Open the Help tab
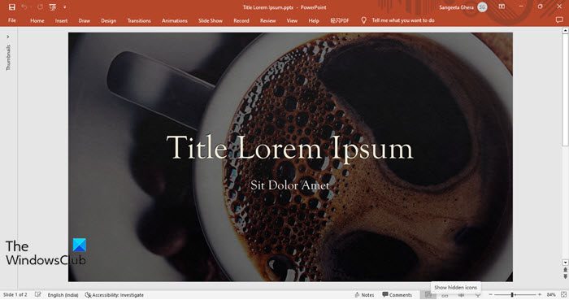 tap(314, 20)
